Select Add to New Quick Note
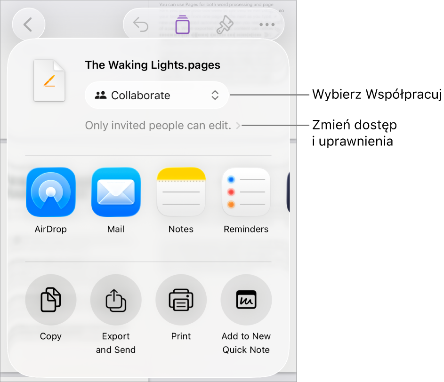This screenshot has width=444, height=382. pos(246,300)
